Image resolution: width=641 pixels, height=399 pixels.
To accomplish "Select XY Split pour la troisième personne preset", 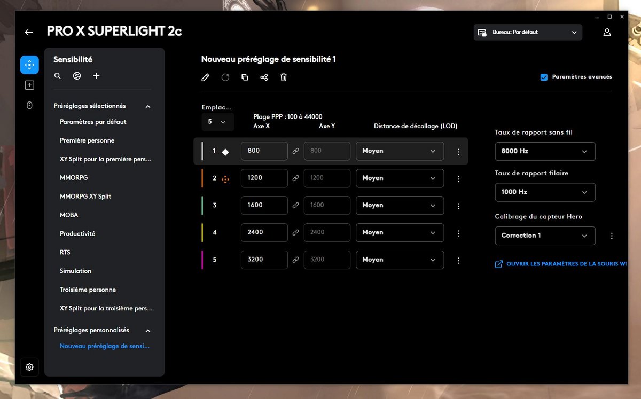I will [x=106, y=308].
